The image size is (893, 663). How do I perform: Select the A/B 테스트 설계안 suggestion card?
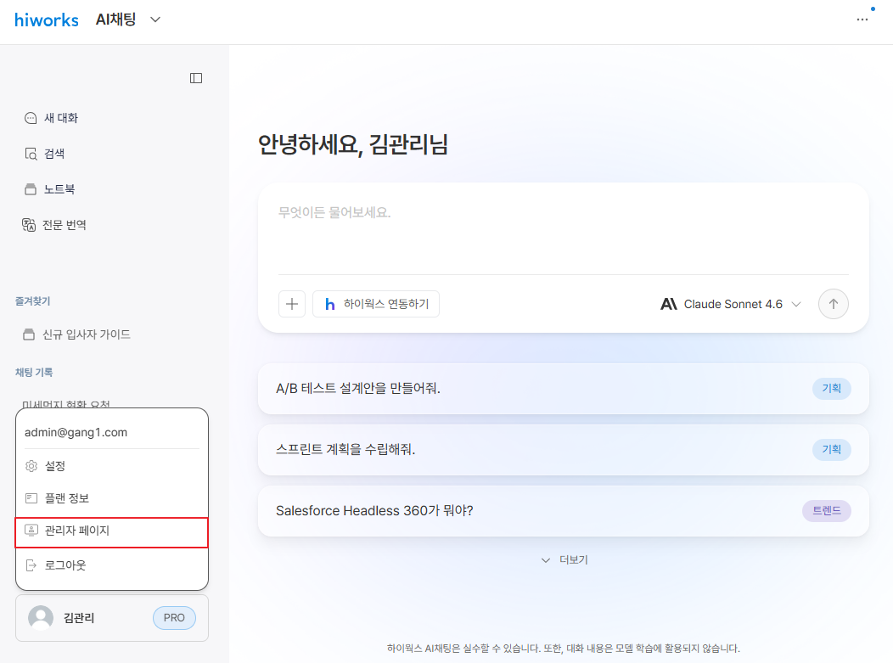click(564, 389)
